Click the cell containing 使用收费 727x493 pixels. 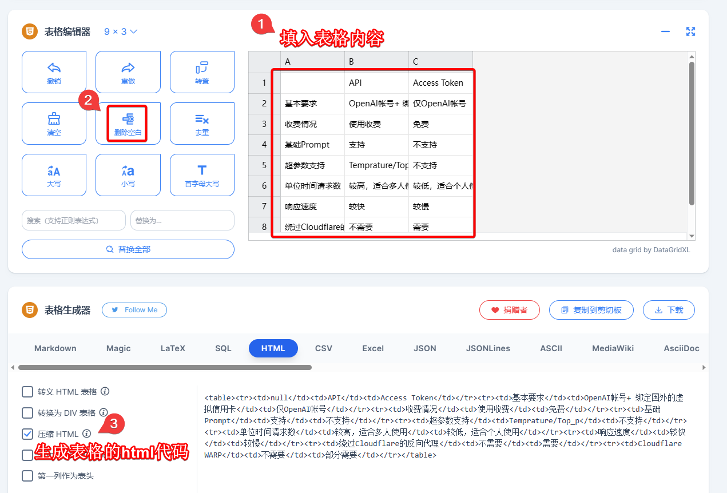click(x=376, y=124)
